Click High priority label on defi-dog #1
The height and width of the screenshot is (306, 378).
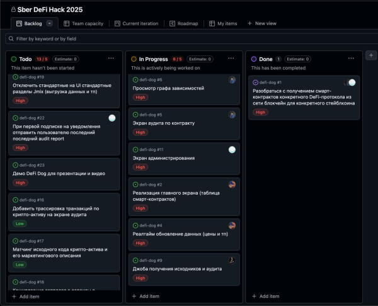click(260, 112)
